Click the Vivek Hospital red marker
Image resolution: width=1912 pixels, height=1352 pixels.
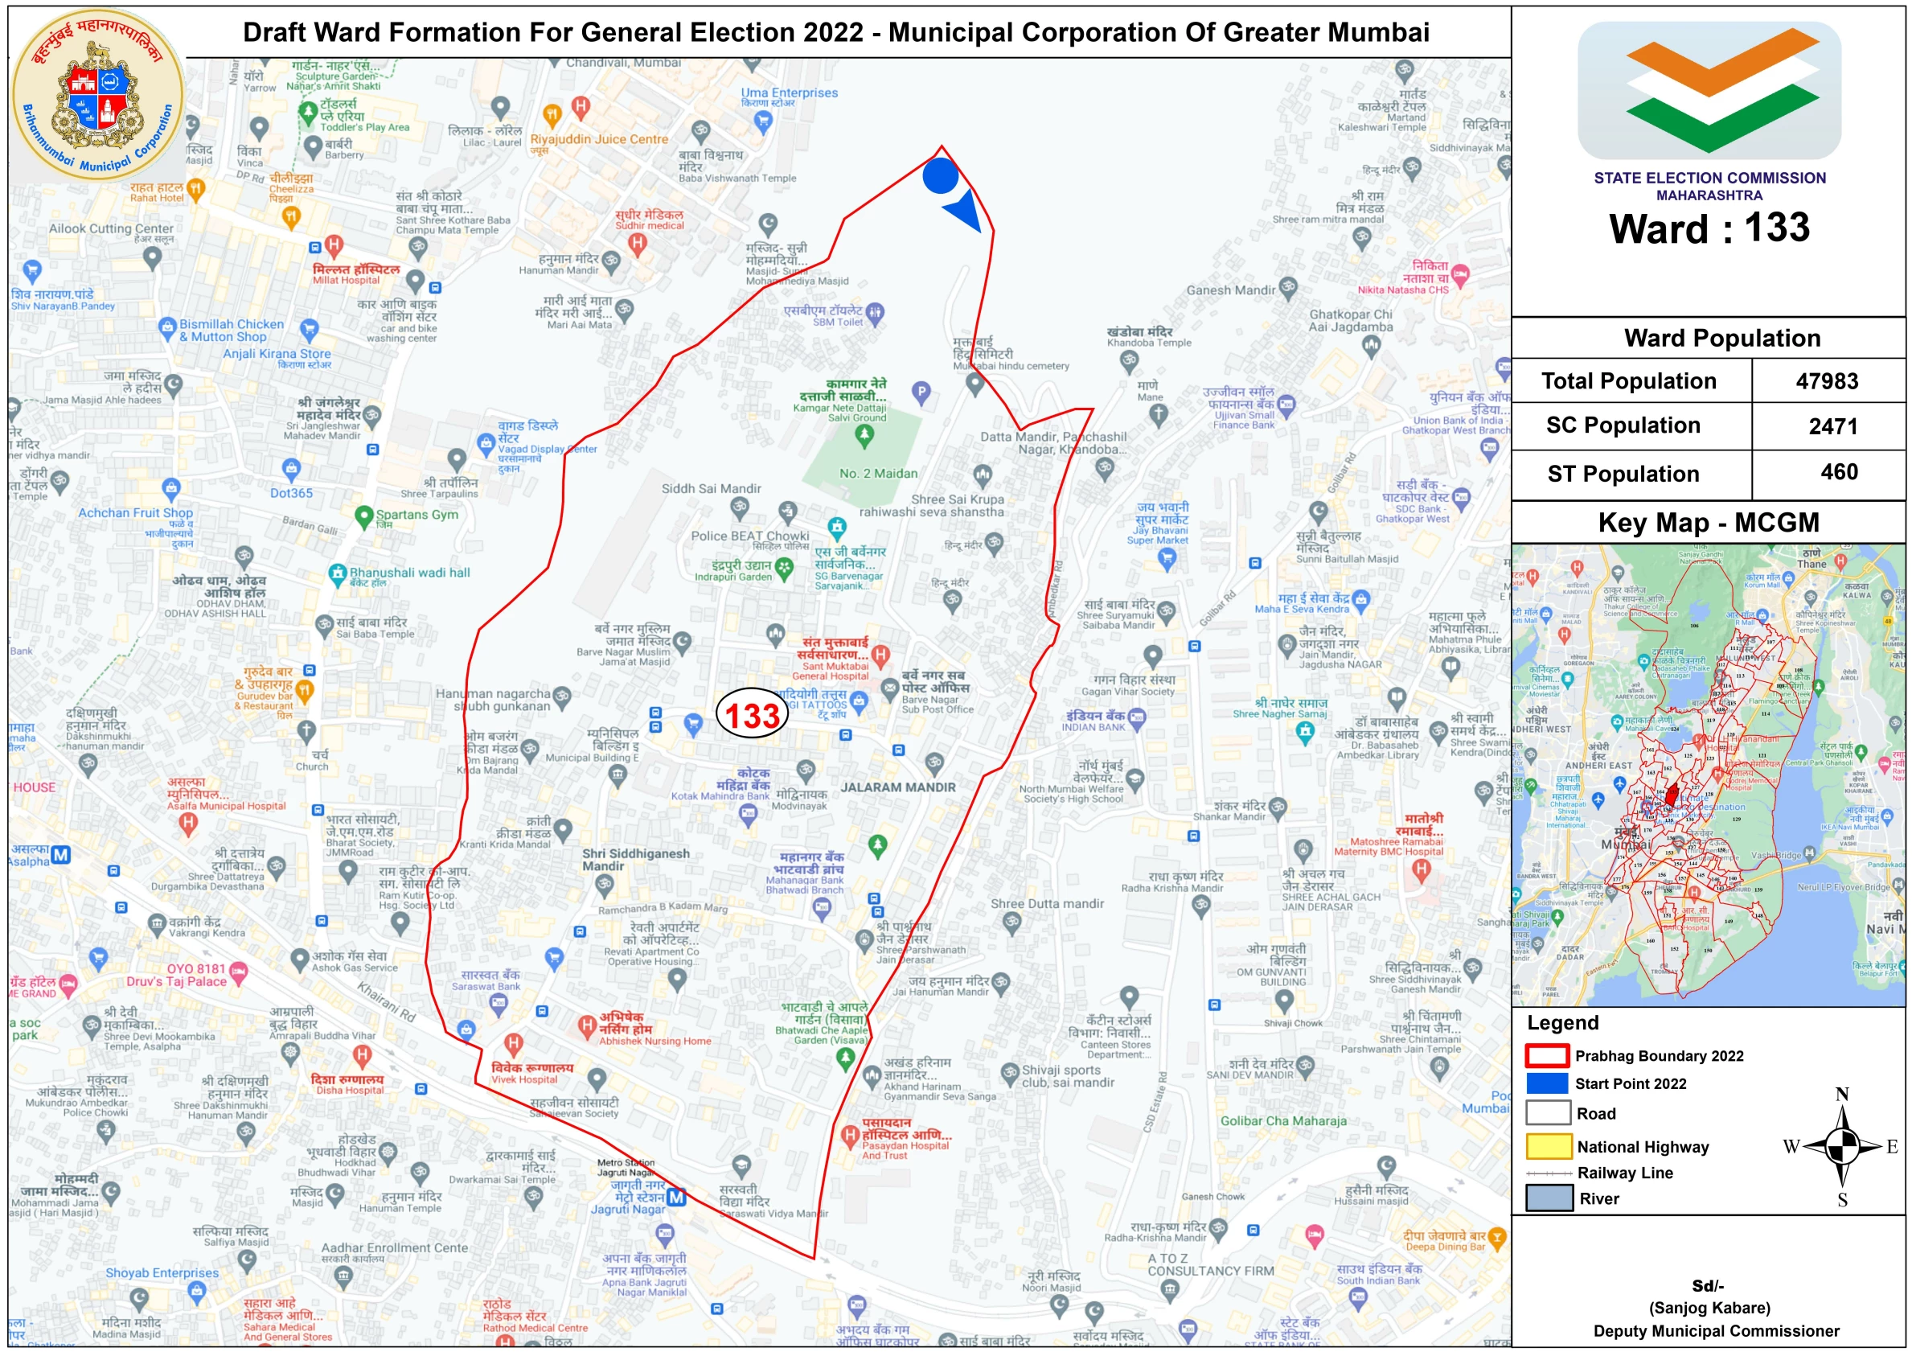[x=514, y=1043]
